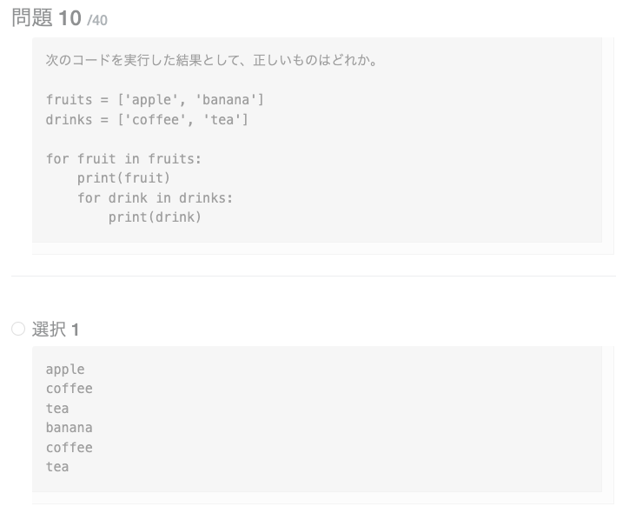629x520 pixels.
Task: Click the 選択 1 option label
Action: point(56,330)
